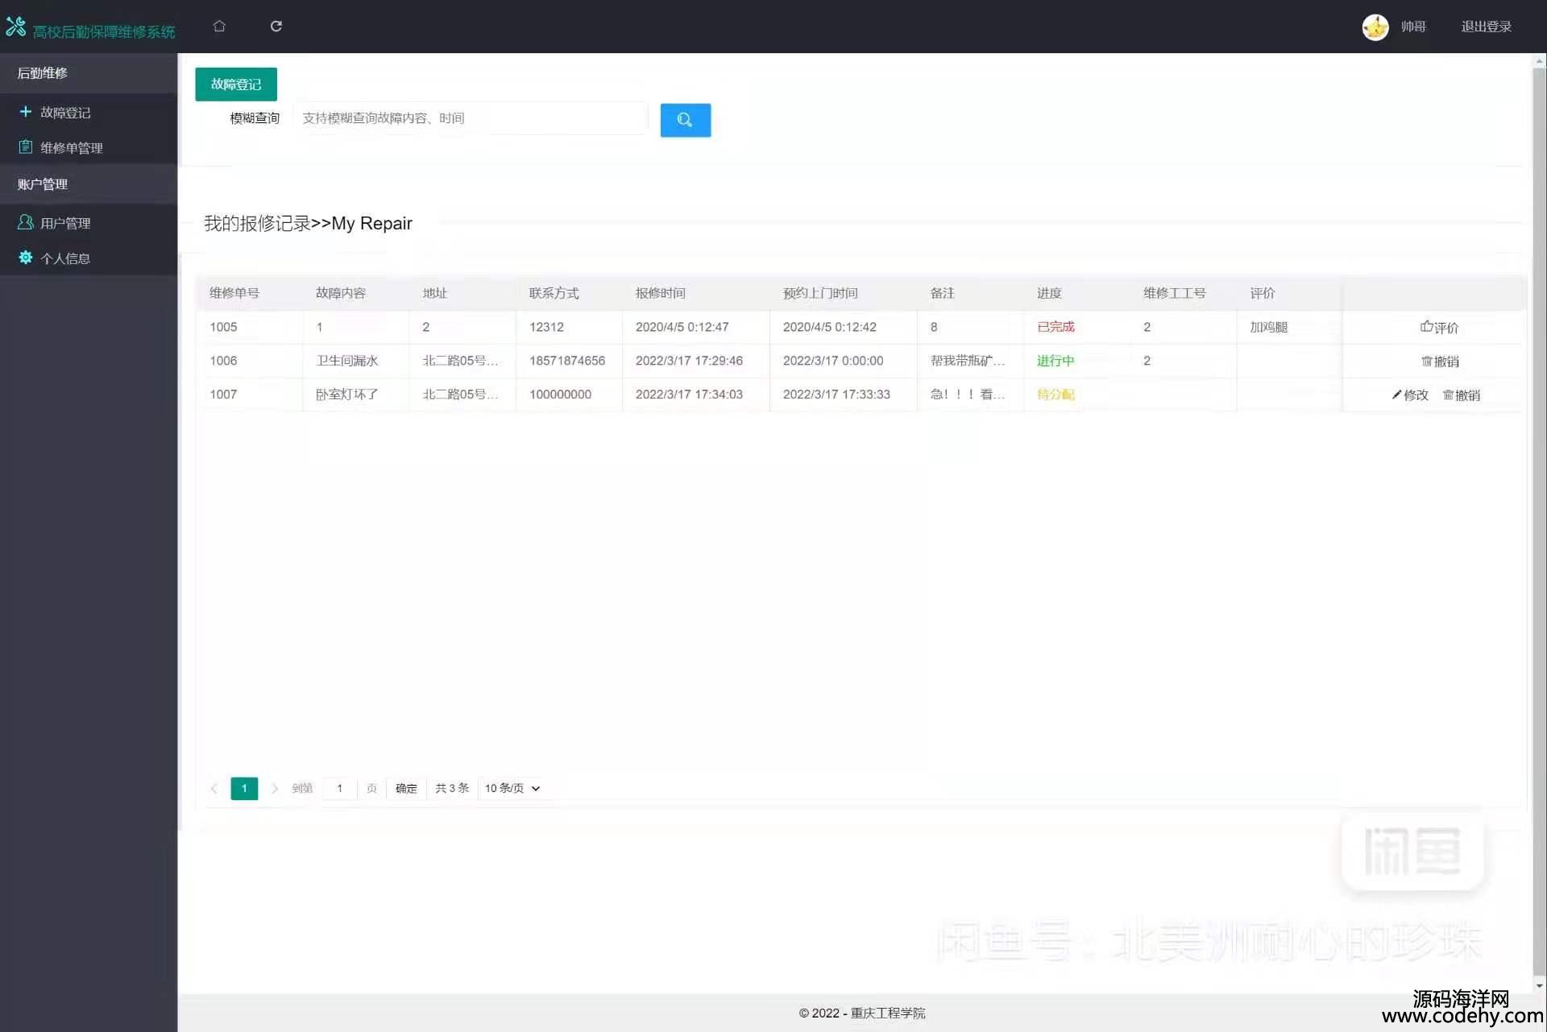Click the blue search magnifier button
1547x1032 pixels.
tap(685, 120)
